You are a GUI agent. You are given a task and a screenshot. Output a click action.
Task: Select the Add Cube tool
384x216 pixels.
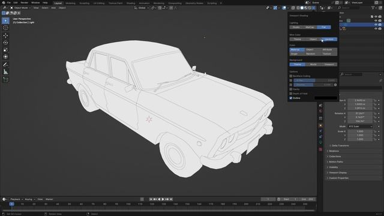[5, 80]
